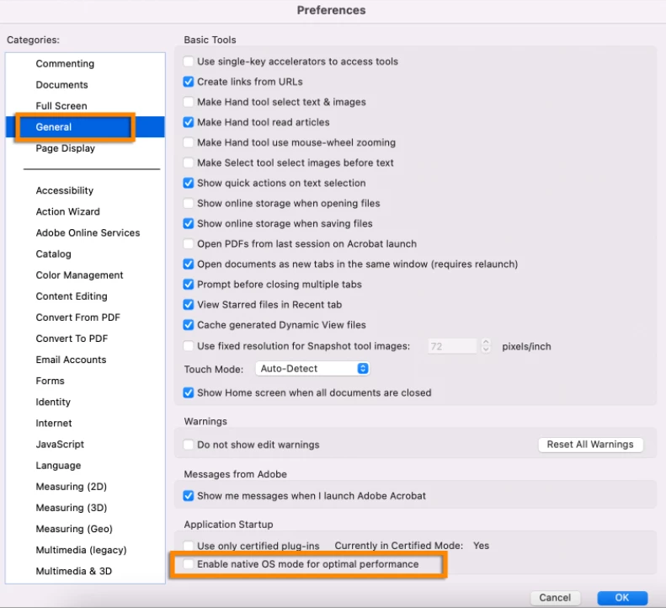The width and height of the screenshot is (666, 608).
Task: Open Action Wizard category
Action: coord(68,211)
